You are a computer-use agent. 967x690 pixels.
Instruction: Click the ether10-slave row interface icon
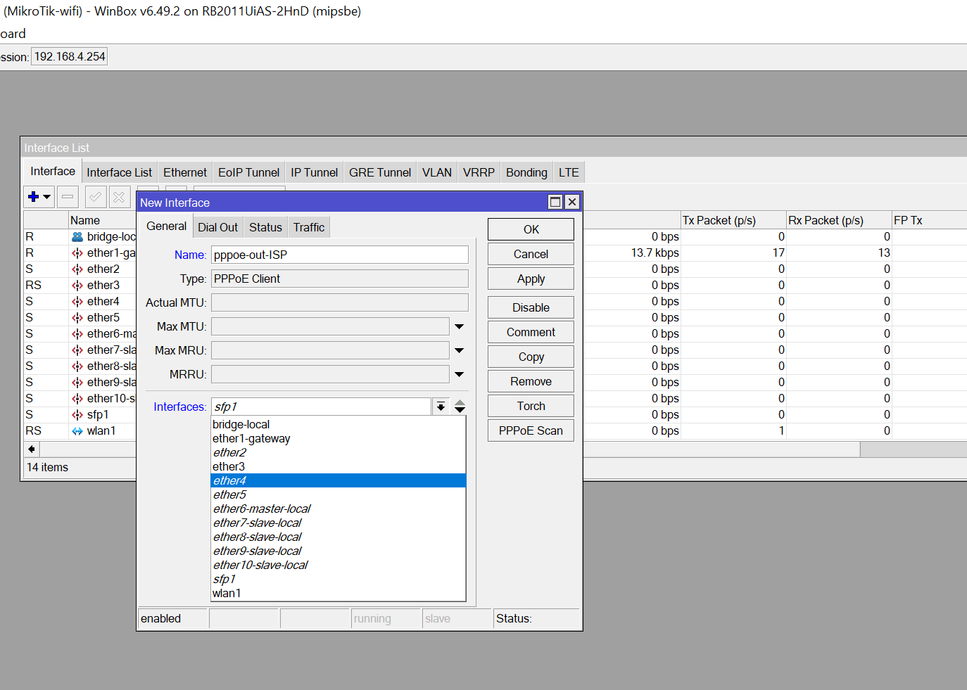pos(77,399)
